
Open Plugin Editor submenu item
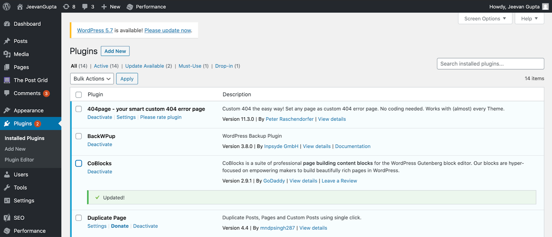tap(19, 160)
